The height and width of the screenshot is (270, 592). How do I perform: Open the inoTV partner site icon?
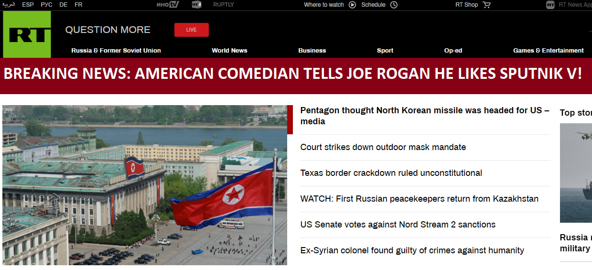click(168, 5)
